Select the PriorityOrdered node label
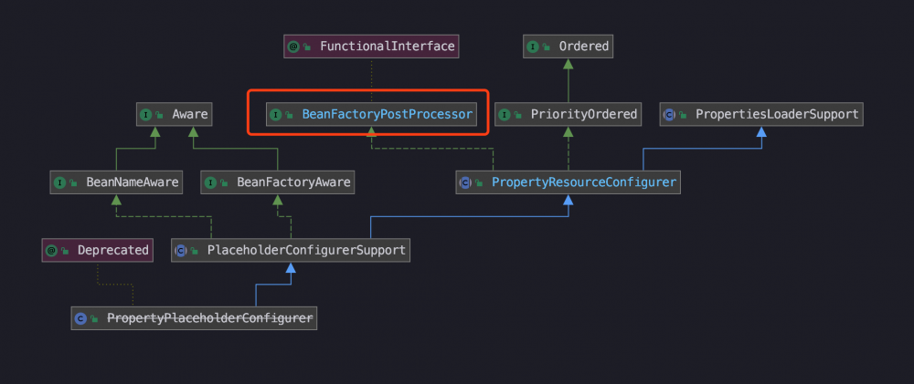The image size is (914, 384). [581, 115]
